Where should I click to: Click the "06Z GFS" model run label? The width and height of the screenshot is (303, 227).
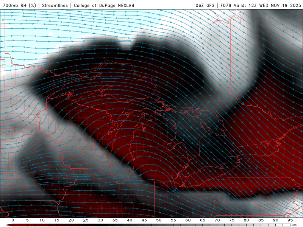click(205, 5)
